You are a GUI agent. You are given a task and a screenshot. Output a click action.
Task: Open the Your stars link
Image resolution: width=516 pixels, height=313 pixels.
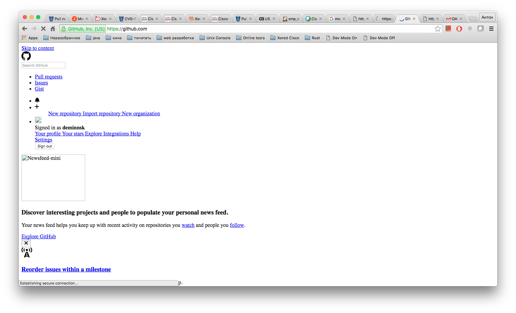(x=73, y=134)
